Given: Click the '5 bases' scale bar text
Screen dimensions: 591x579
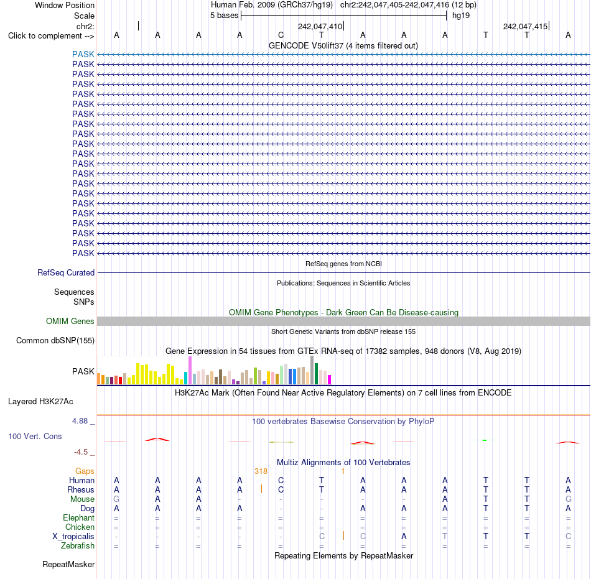Looking at the screenshot, I should coord(224,16).
